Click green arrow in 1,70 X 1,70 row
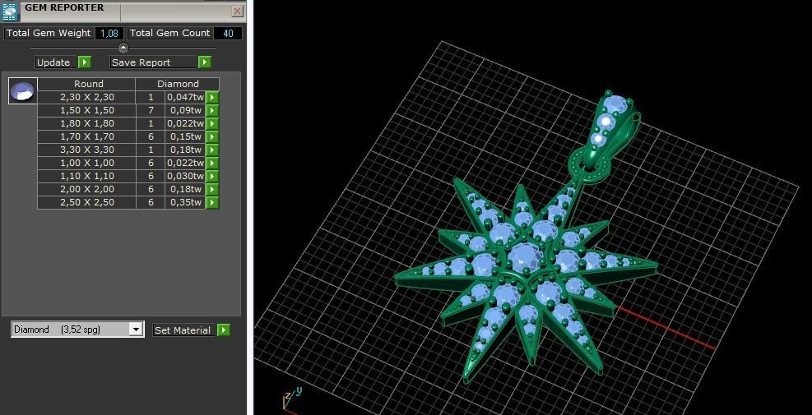This screenshot has height=415, width=812. pyautogui.click(x=212, y=136)
